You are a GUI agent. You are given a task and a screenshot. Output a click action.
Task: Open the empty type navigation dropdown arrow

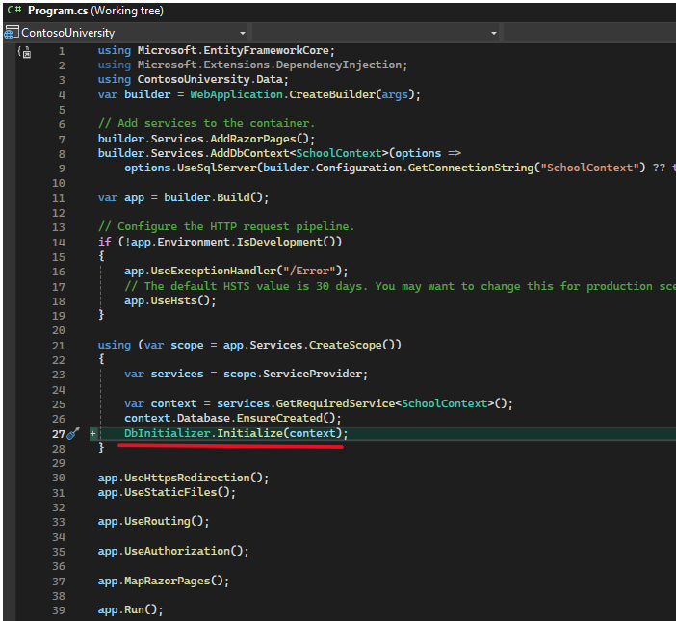494,33
